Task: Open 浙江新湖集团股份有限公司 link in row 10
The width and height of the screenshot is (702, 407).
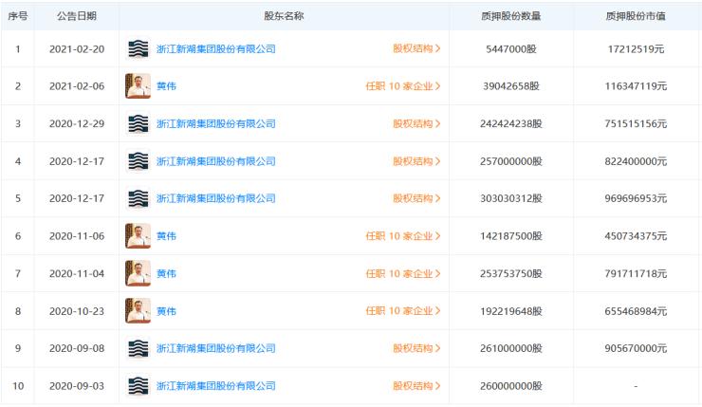Action: [215, 385]
